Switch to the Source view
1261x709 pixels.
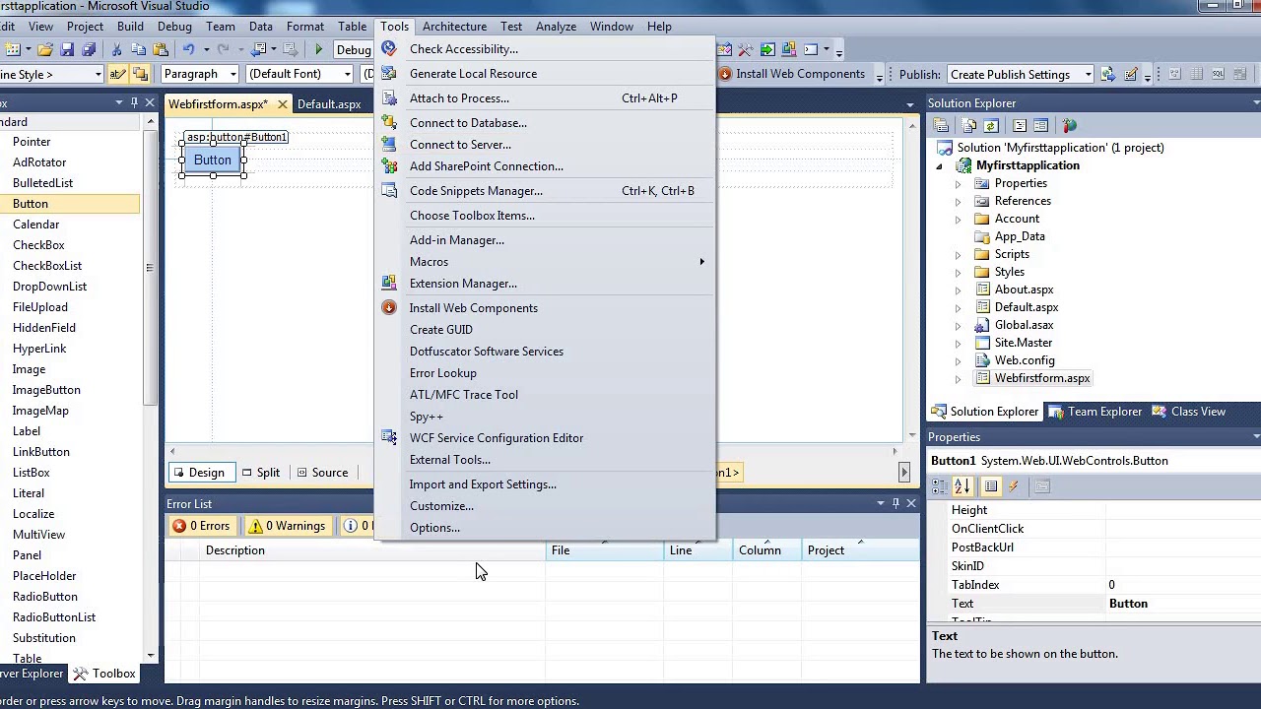click(322, 473)
